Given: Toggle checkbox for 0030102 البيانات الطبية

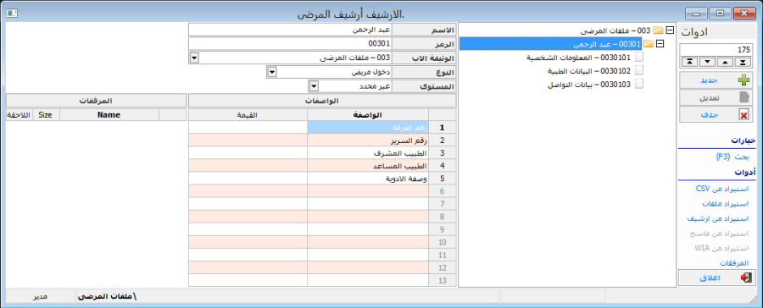Looking at the screenshot, I should (x=639, y=70).
